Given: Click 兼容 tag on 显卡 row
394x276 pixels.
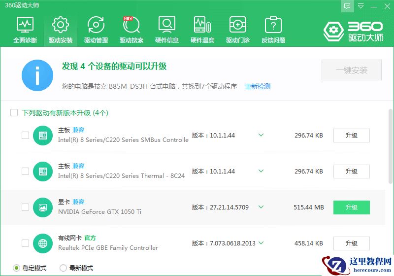Looking at the screenshot, I should point(78,202).
